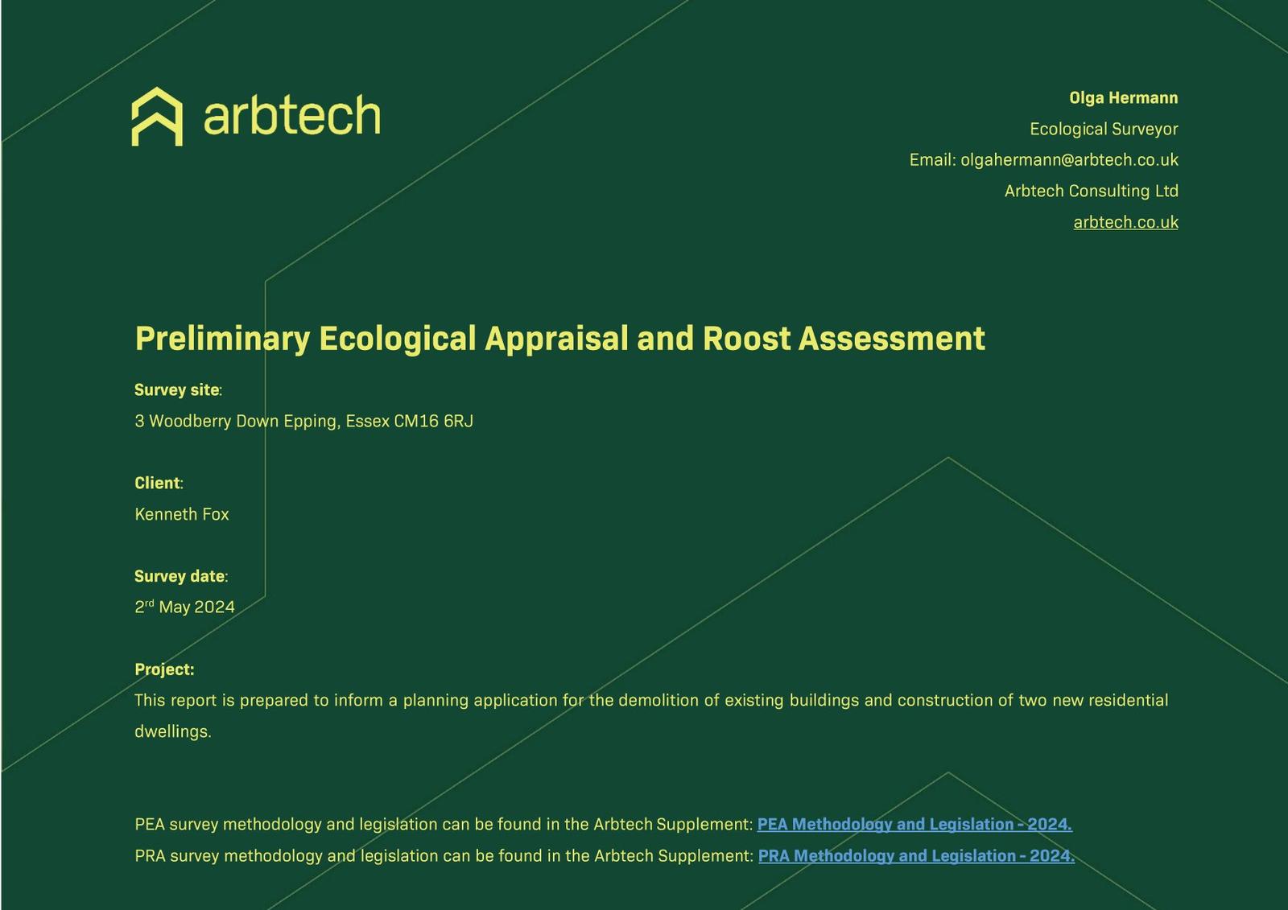Click the arbtech wordmark text
This screenshot has height=910, width=1288.
(x=291, y=116)
